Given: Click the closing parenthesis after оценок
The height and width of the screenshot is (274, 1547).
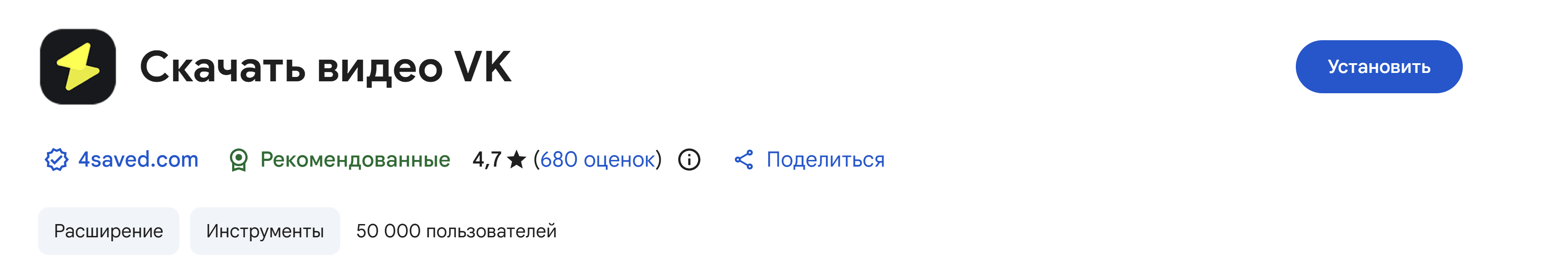Looking at the screenshot, I should pyautogui.click(x=659, y=160).
